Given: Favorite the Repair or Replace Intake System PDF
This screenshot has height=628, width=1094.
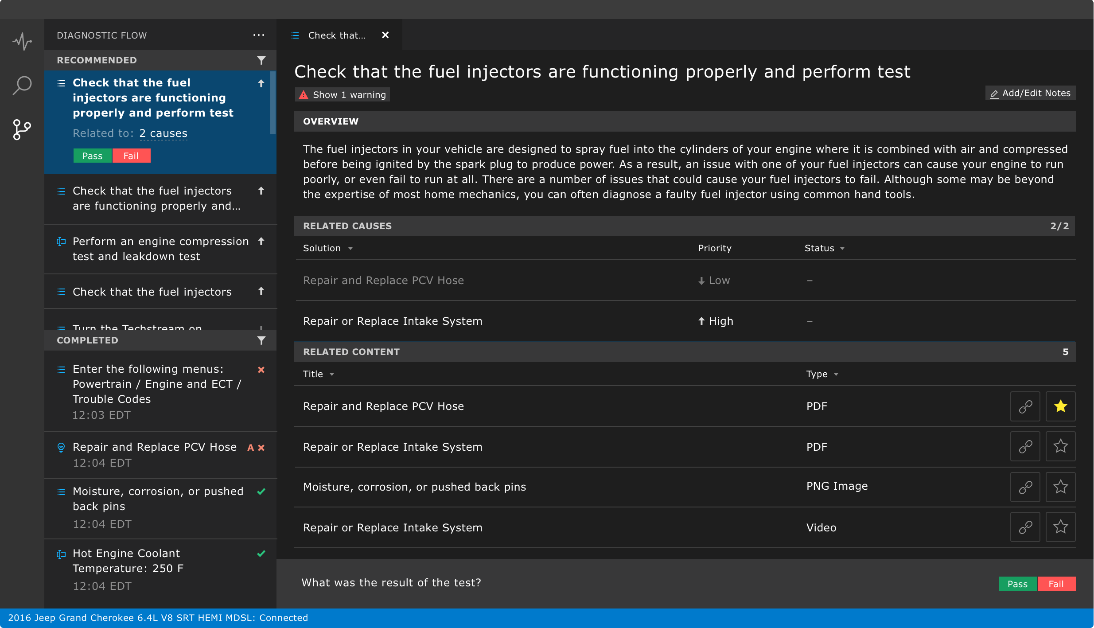Looking at the screenshot, I should (x=1060, y=446).
